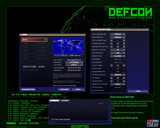
Task: Click the VictoryTrigger value 20
Action: 118,65
